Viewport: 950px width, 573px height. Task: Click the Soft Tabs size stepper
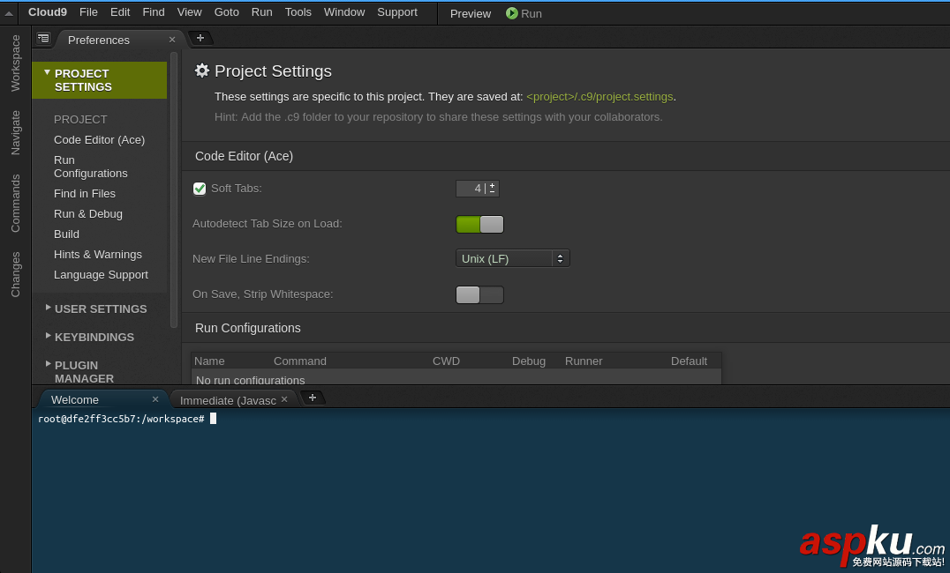(492, 188)
